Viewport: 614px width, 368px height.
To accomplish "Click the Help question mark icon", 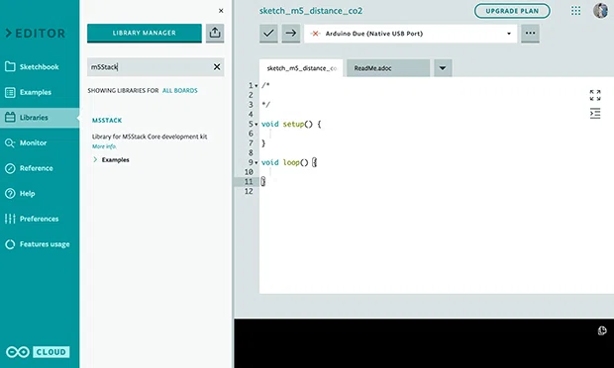I will coord(10,193).
